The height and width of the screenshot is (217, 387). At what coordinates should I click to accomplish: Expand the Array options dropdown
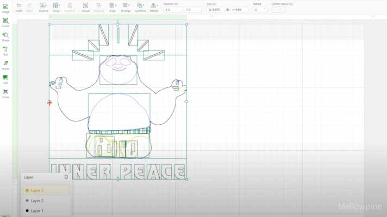[x=55, y=7]
